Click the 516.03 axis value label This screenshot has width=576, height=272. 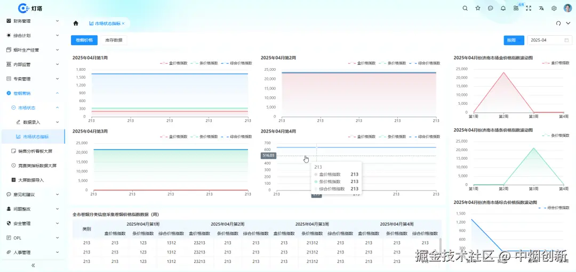[268, 155]
